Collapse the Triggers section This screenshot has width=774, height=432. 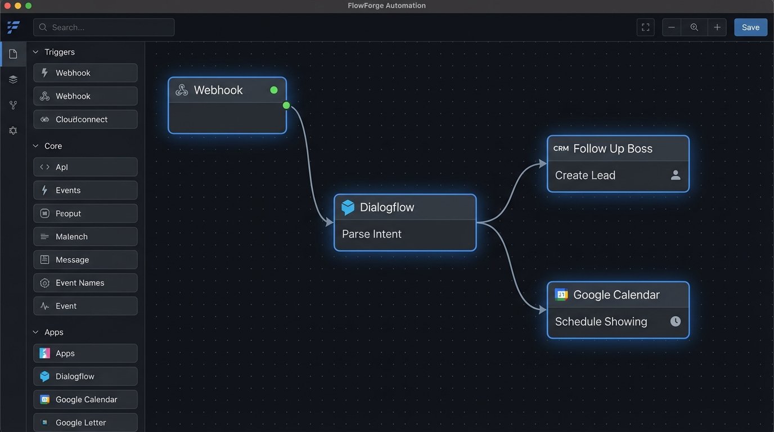pos(36,52)
